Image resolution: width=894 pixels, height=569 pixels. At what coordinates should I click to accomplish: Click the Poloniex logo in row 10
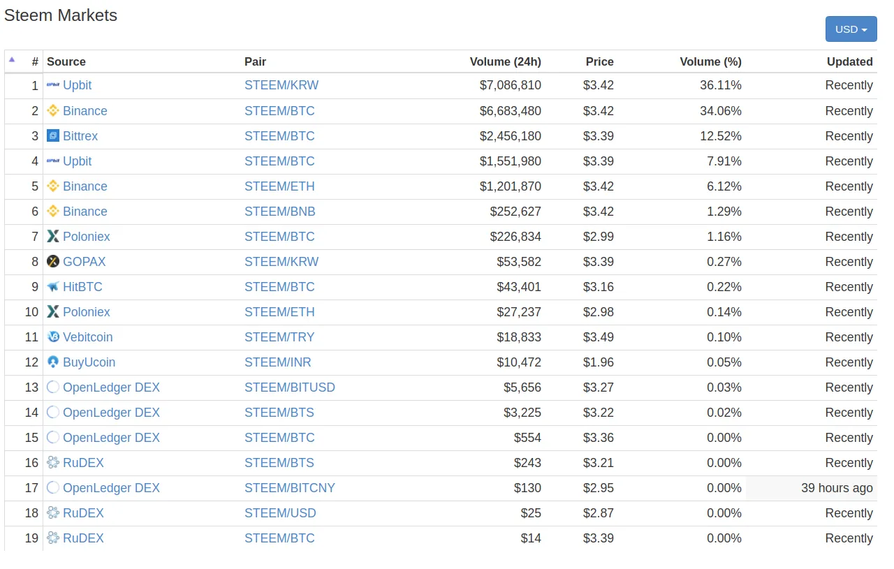coord(53,311)
